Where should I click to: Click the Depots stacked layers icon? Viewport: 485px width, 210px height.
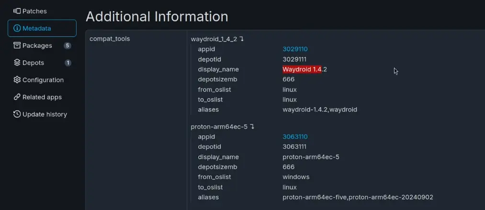(x=17, y=63)
